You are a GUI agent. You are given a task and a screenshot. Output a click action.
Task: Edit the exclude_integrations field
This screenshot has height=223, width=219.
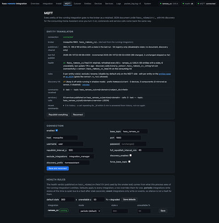(81, 156)
